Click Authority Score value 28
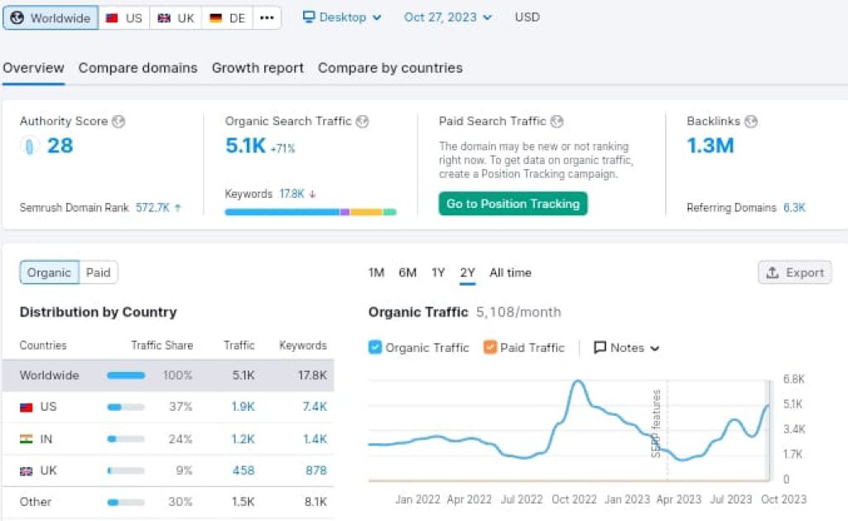This screenshot has height=521, width=848. coord(60,146)
